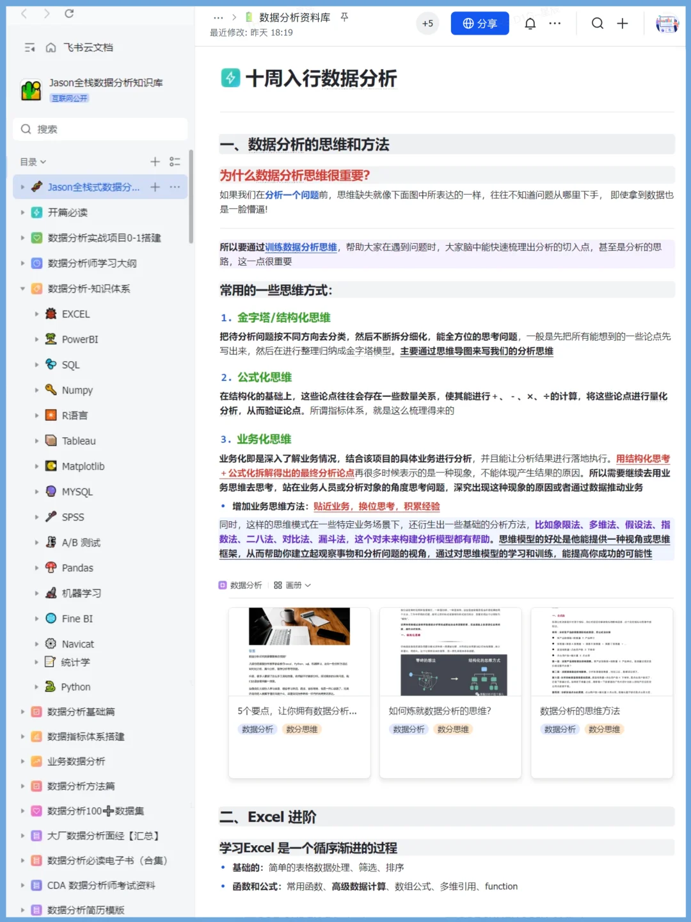The width and height of the screenshot is (691, 922).
Task: Open the 画册 view dropdown
Action: click(292, 585)
